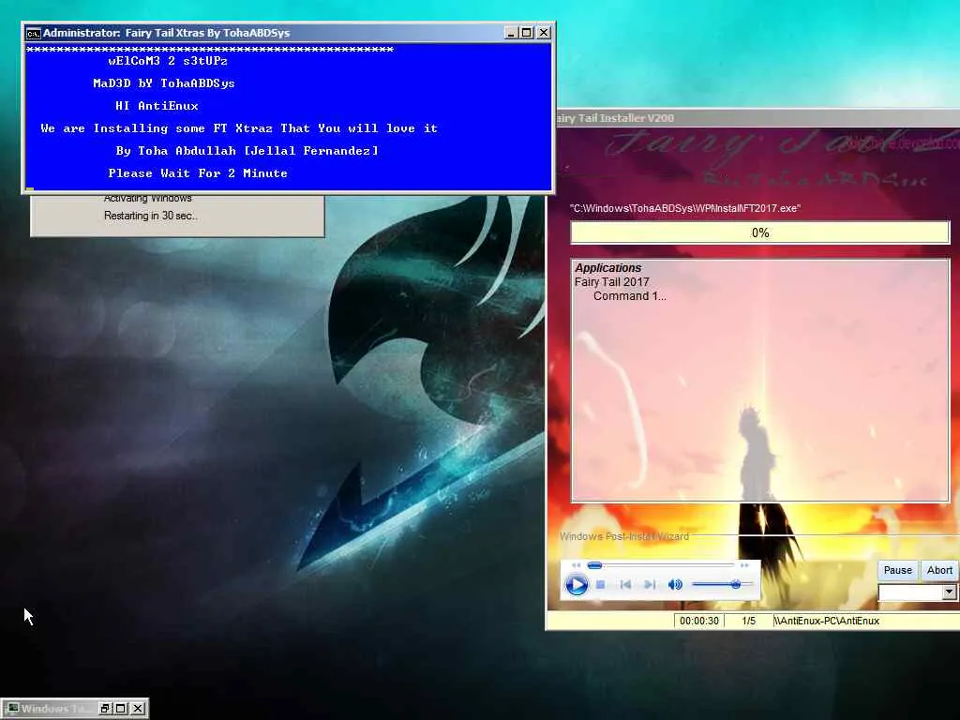
Task: Click the 'Activating Windows' message text
Action: tap(147, 199)
